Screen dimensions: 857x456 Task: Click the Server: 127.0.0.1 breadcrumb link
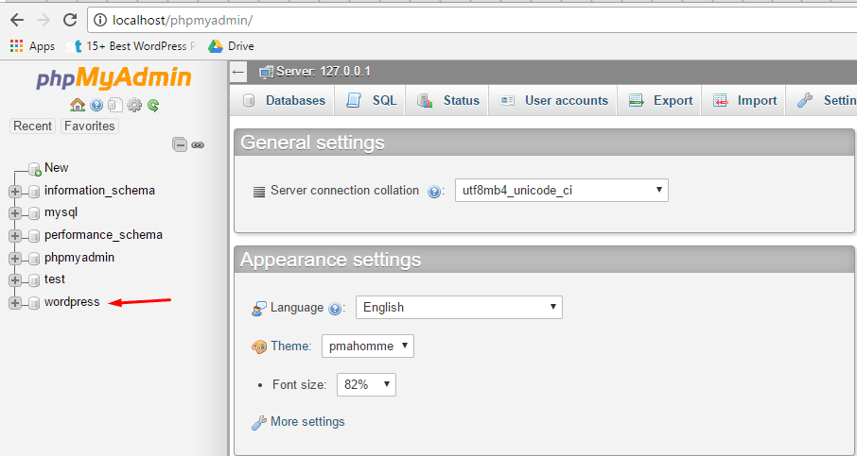coord(323,72)
